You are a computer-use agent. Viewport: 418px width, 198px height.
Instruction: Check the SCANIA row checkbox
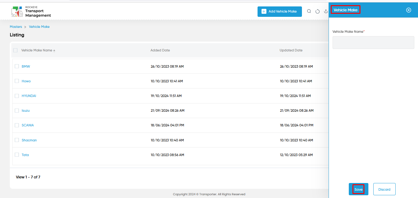[17, 125]
